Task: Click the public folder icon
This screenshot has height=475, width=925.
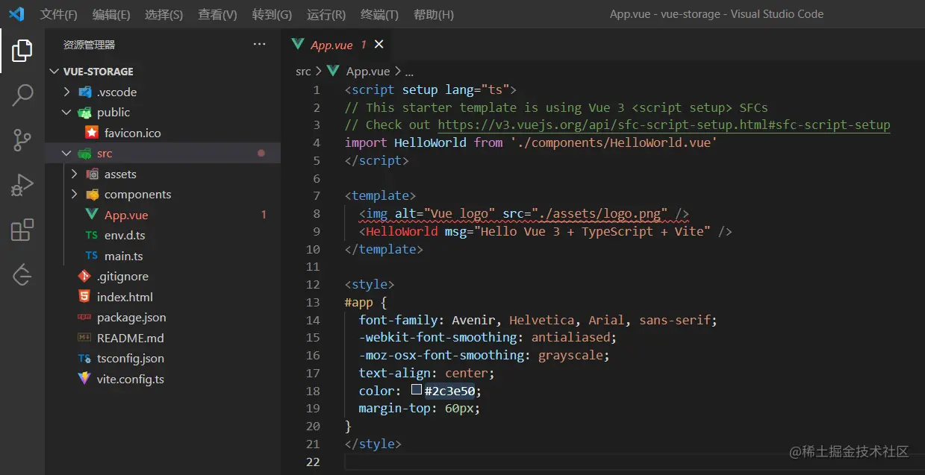Action: point(84,113)
